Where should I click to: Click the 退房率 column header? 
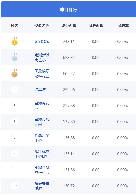pos(123,26)
